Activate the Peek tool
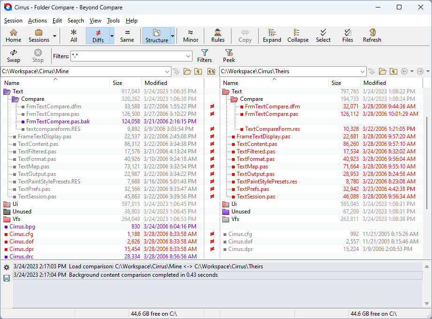 coord(229,56)
